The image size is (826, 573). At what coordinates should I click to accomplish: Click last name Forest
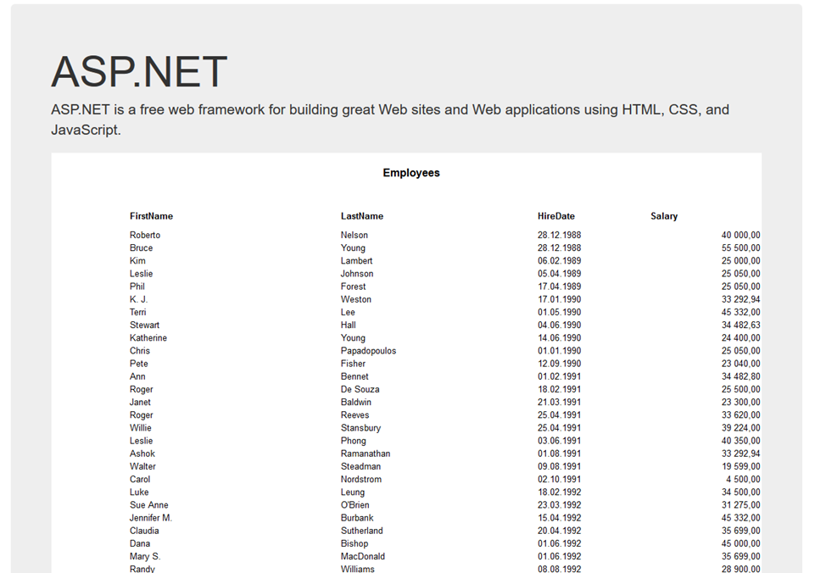pos(353,286)
